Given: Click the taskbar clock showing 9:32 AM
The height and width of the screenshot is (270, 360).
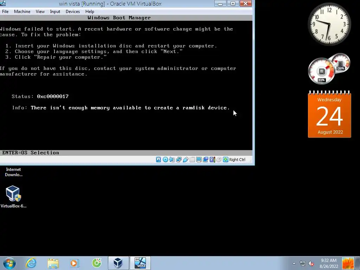Looking at the screenshot, I should tap(329, 263).
